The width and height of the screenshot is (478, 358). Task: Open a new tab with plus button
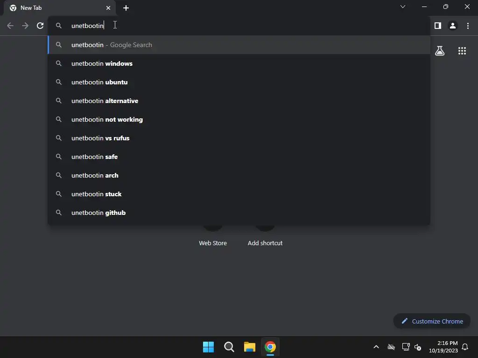pyautogui.click(x=126, y=8)
